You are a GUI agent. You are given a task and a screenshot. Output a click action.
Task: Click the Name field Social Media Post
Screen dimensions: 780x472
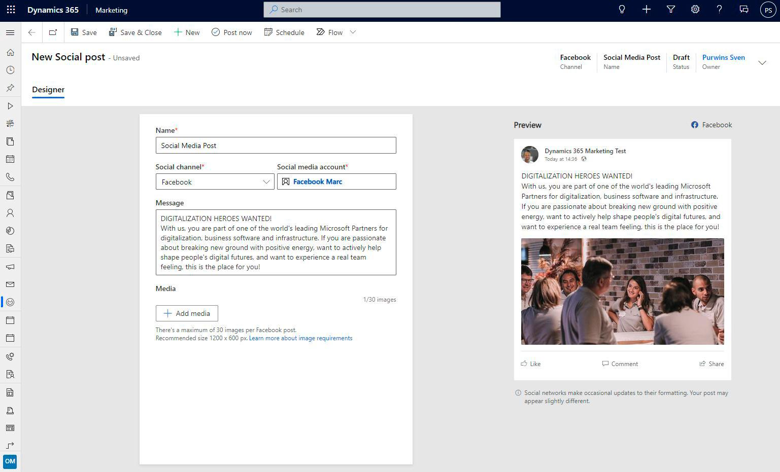276,146
